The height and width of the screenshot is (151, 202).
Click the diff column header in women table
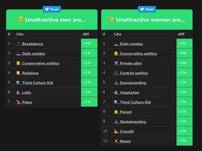(x=181, y=34)
